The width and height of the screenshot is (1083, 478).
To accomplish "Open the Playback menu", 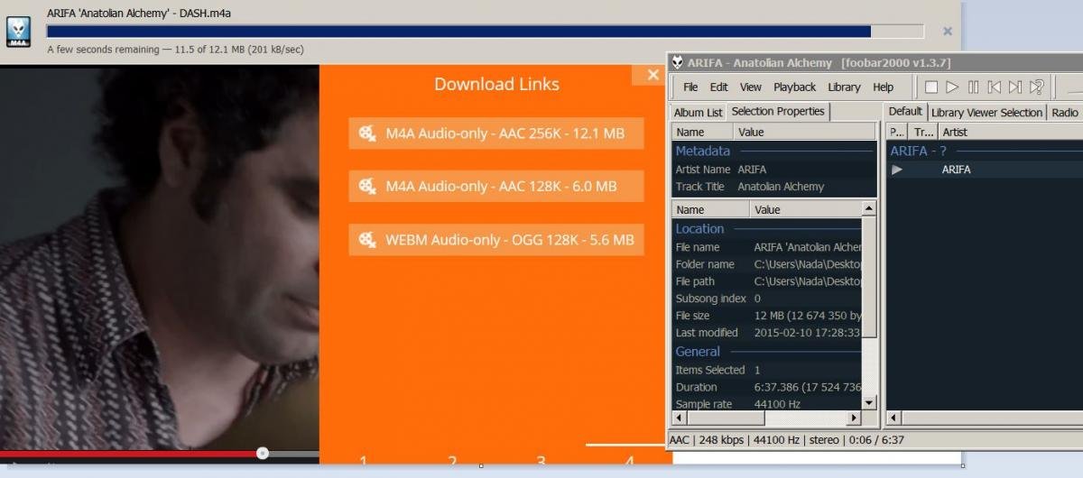I will pyautogui.click(x=794, y=87).
